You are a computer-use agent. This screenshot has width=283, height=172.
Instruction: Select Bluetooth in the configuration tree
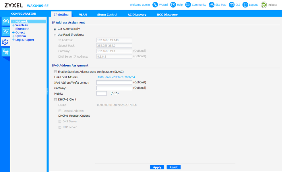point(22,29)
